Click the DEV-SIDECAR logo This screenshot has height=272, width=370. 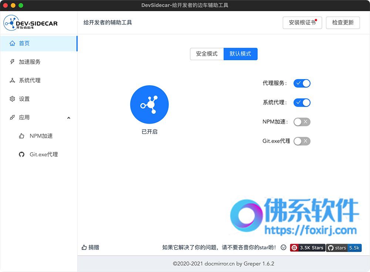(x=30, y=23)
